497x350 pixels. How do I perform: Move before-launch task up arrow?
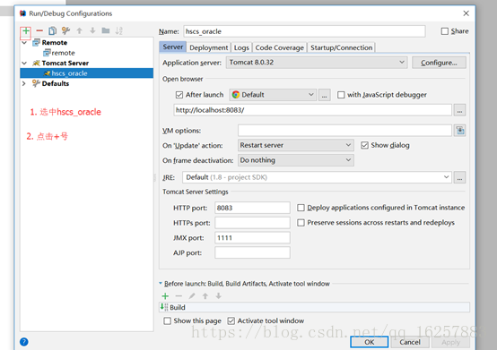point(205,296)
